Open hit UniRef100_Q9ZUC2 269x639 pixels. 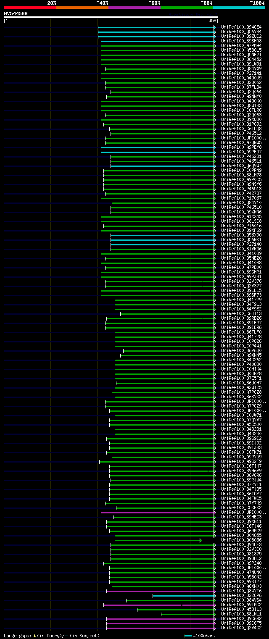[241, 37]
